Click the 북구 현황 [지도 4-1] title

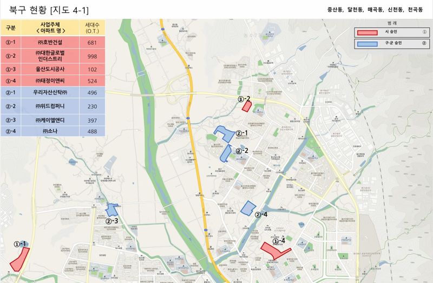[49, 10]
